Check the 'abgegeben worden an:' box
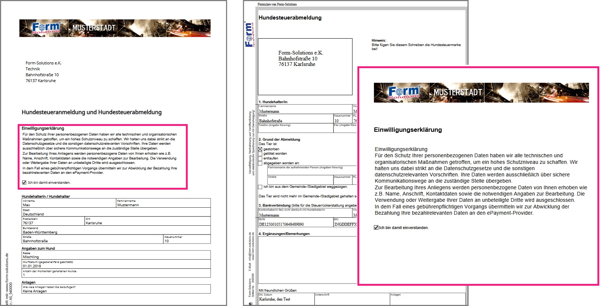600x306 pixels. tap(260, 163)
